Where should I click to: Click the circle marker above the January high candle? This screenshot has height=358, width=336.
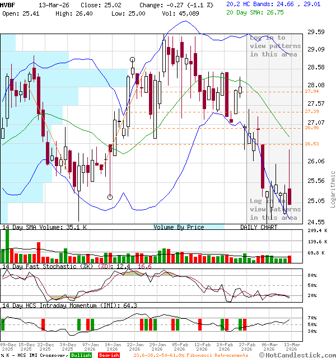[133, 59]
